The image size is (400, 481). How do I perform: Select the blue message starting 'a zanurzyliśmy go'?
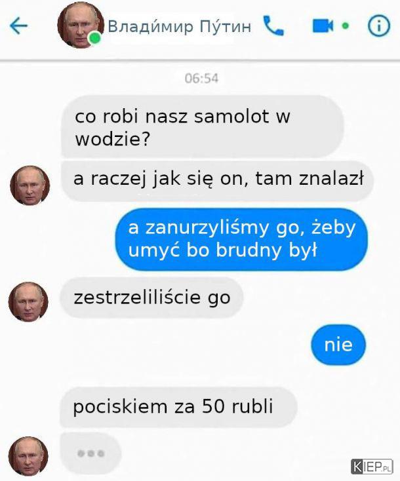click(x=241, y=239)
